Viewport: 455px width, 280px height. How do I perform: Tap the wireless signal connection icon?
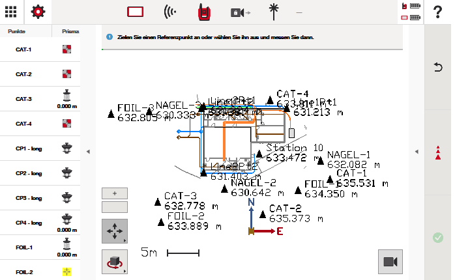169,12
